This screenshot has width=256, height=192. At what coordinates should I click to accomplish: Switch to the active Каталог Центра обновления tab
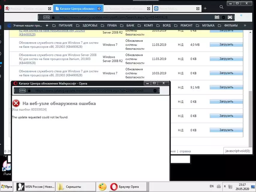[78, 8]
